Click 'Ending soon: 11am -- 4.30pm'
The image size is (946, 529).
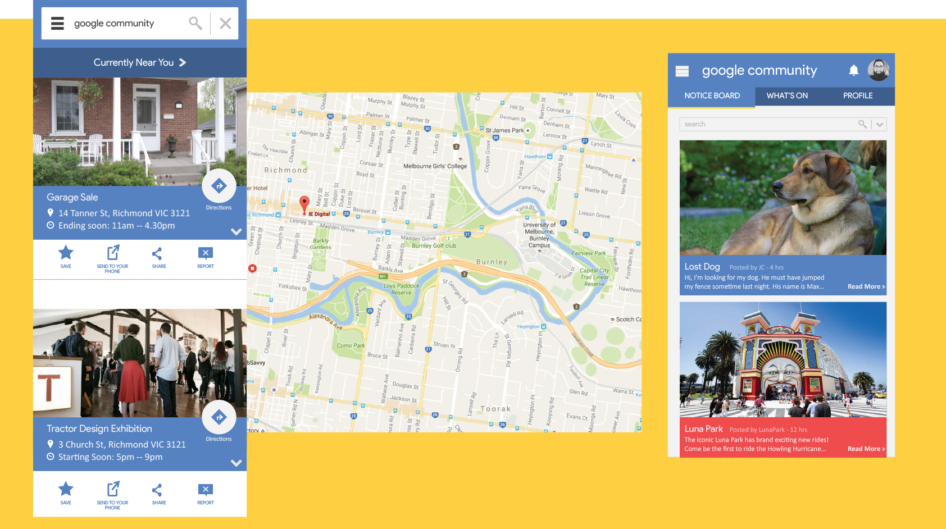click(x=116, y=226)
